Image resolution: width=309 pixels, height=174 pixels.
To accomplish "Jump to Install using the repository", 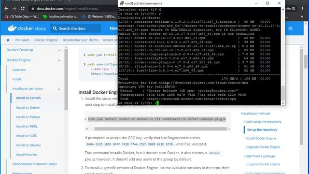I will [263, 121].
